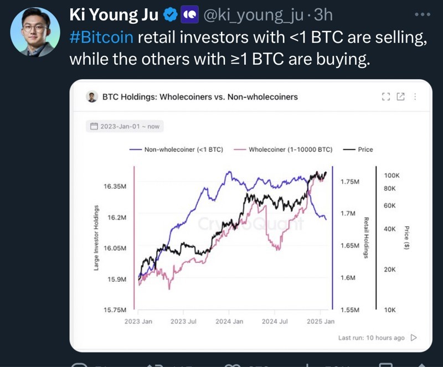Open the #Bitcoin hashtag
The width and height of the screenshot is (443, 367).
(x=101, y=38)
